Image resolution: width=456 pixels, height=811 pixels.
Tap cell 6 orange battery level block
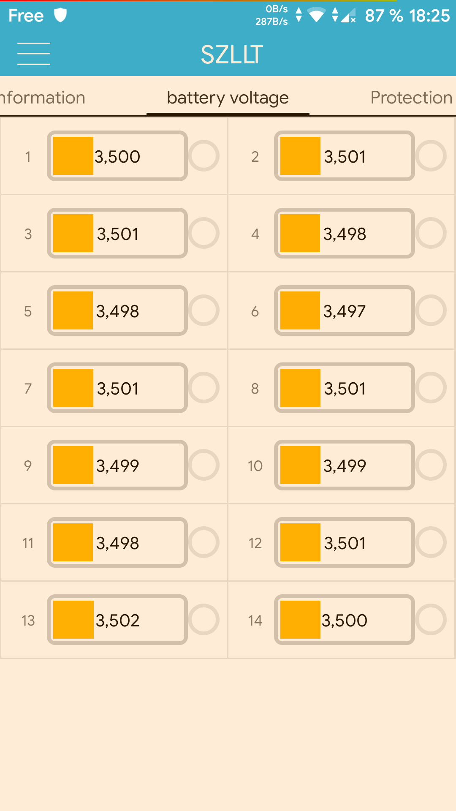click(300, 310)
